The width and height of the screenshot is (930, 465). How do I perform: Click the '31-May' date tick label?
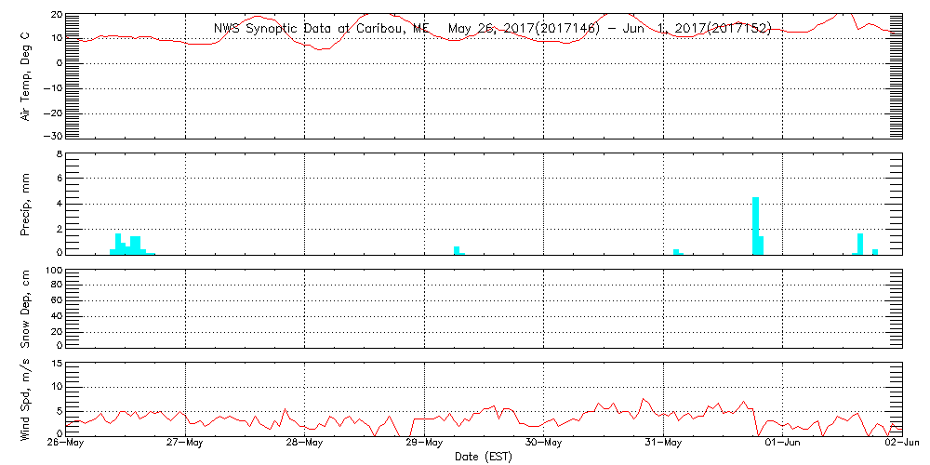(664, 444)
